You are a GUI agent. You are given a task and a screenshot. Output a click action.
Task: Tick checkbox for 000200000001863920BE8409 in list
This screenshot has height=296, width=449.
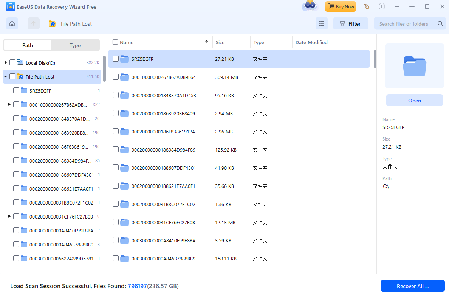pos(116,113)
